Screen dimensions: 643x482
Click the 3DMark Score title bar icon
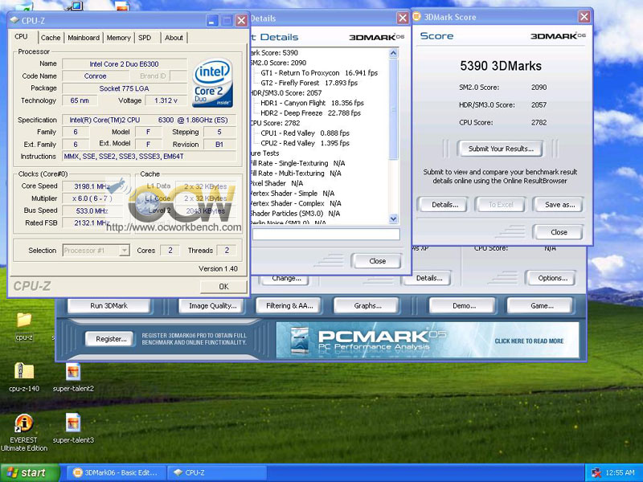coord(416,17)
